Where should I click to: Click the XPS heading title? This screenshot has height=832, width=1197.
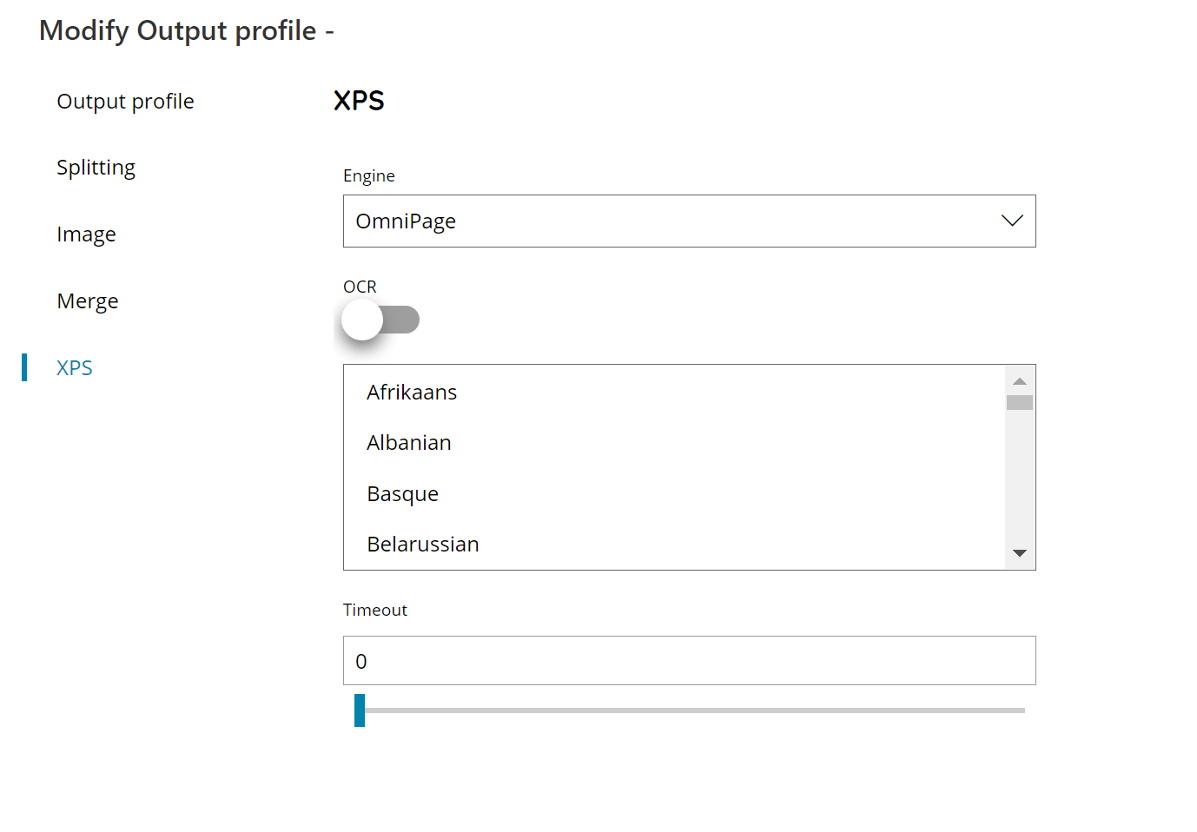(x=359, y=100)
